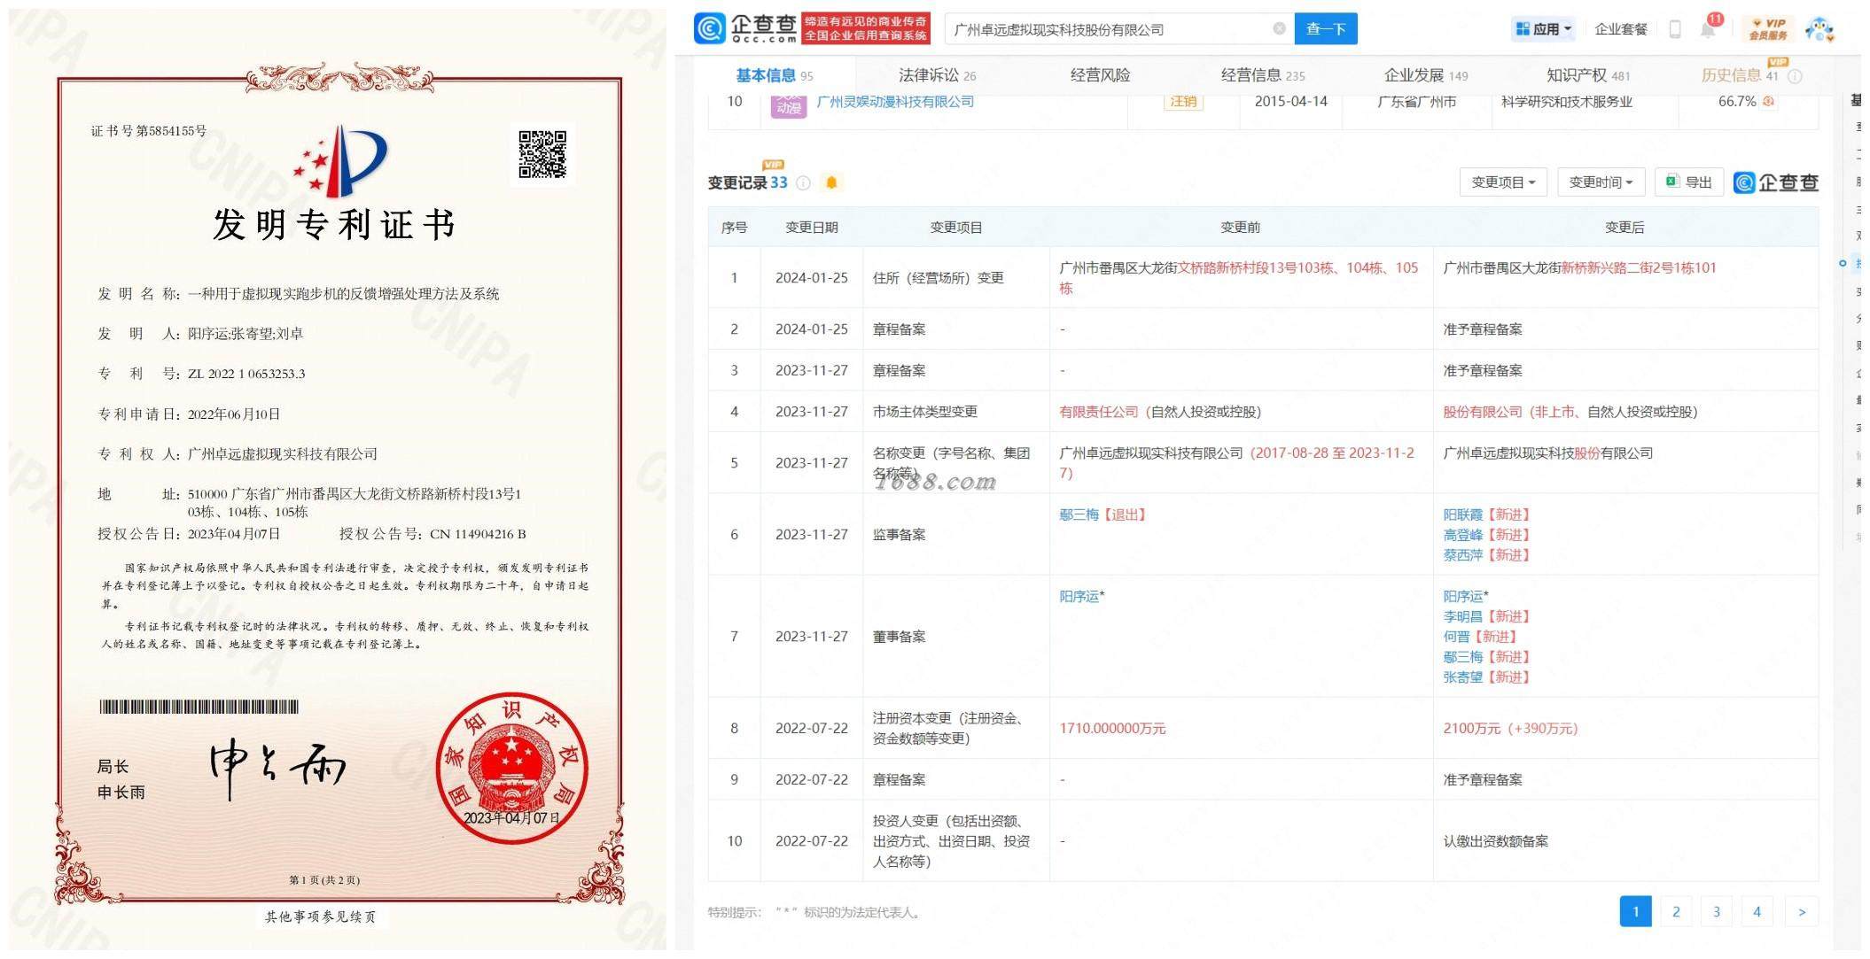Expand the 变更时间 filter dropdown
Viewport: 1870px width, 959px height.
[x=1600, y=182]
